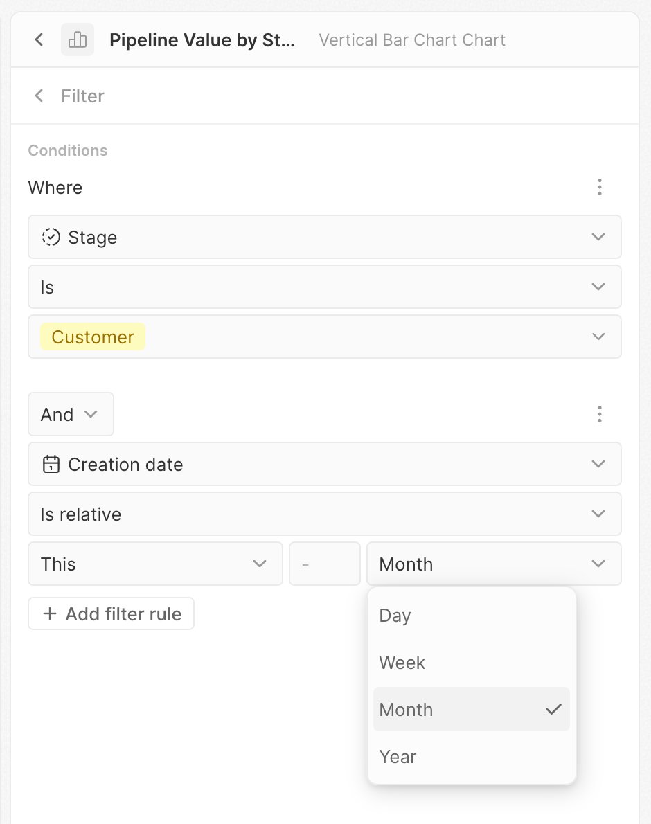
Task: Click the amount input field showing a dash
Action: pos(325,564)
